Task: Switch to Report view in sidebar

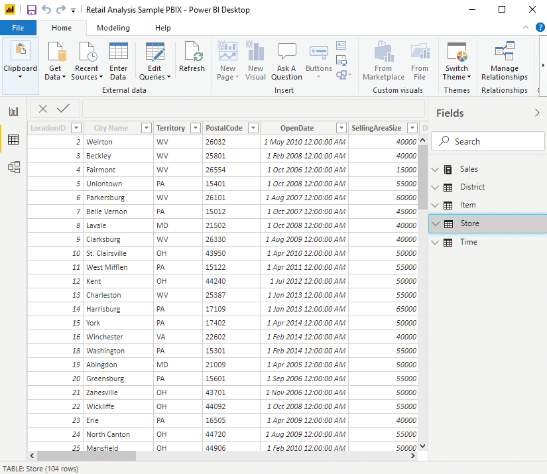Action: pyautogui.click(x=14, y=111)
